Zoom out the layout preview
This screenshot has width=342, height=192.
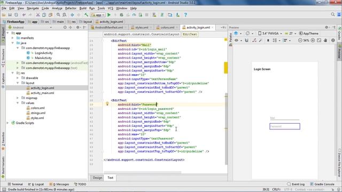pos(300,41)
